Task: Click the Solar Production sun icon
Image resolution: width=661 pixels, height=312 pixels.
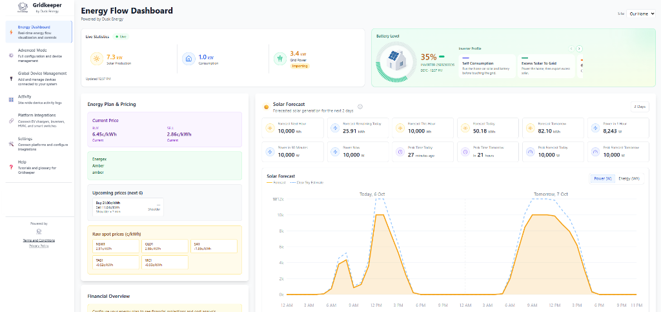Action: [97, 59]
